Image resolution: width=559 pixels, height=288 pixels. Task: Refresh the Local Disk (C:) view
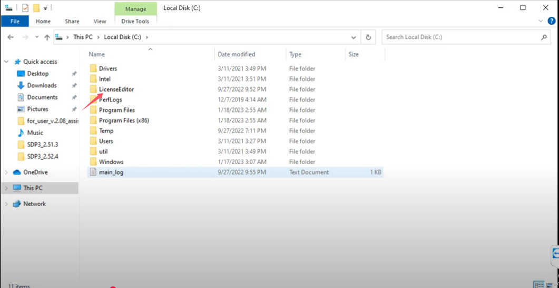click(x=368, y=37)
